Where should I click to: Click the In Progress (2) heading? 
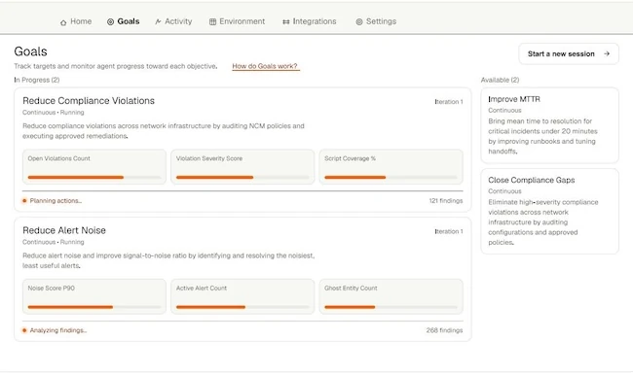[x=37, y=80]
